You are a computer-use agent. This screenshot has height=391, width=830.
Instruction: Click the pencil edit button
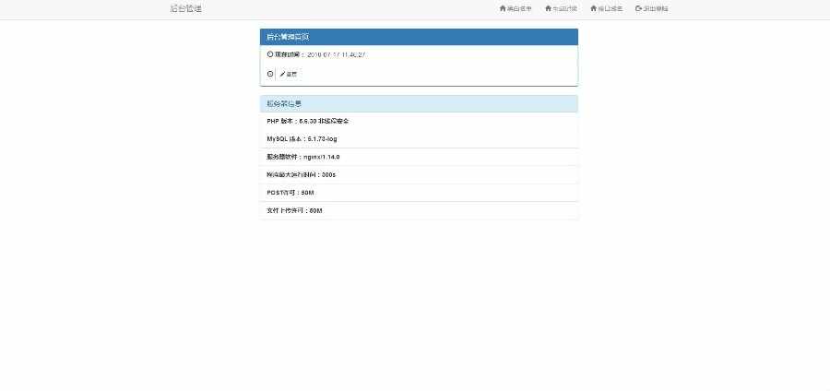pyautogui.click(x=289, y=74)
